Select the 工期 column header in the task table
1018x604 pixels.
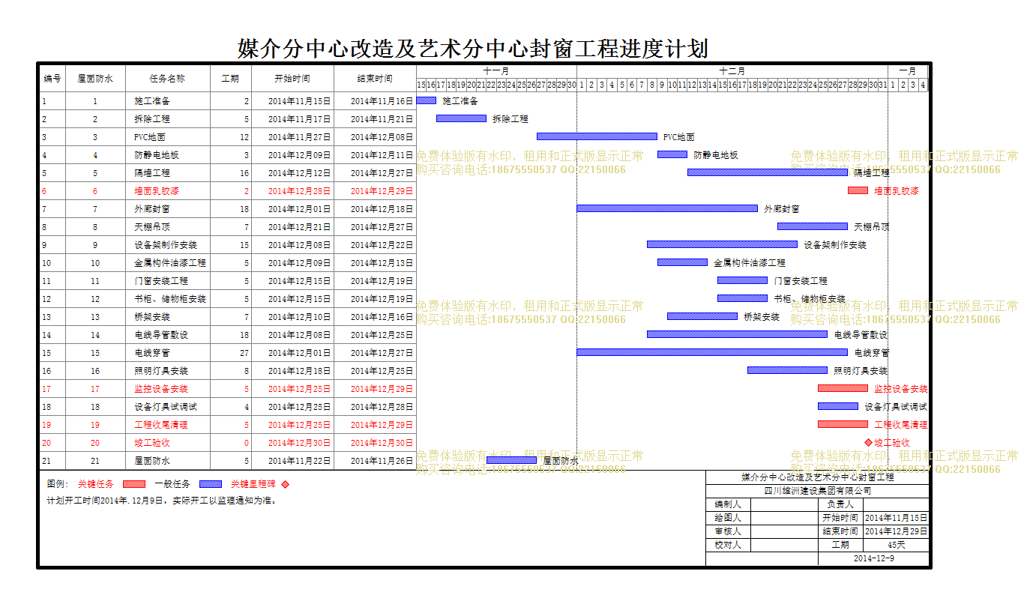[x=230, y=78]
